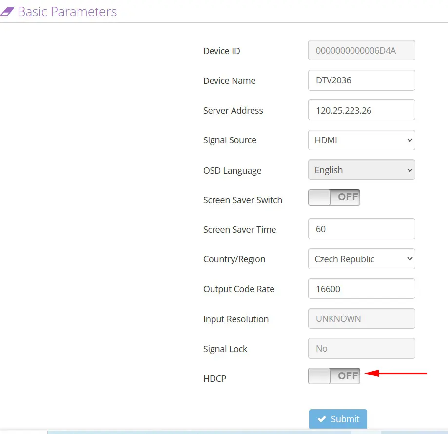Click the dropdown arrow on OSD Language
This screenshot has width=448, height=434.
click(409, 170)
